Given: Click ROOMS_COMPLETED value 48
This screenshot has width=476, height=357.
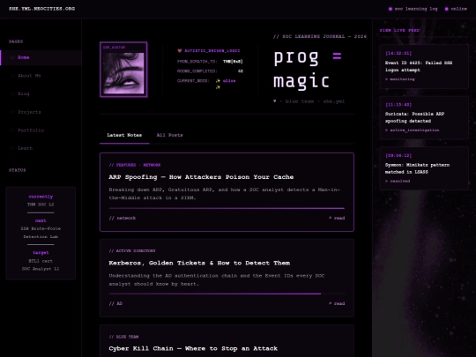Looking at the screenshot, I should click(x=241, y=71).
